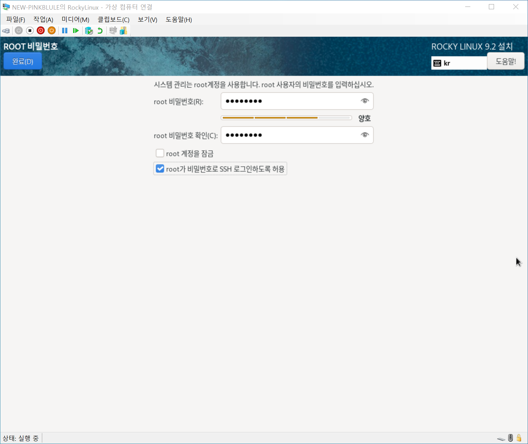Viewport: 528px width, 444px height.
Task: Turn off the VM with the stop icon
Action: (30, 31)
